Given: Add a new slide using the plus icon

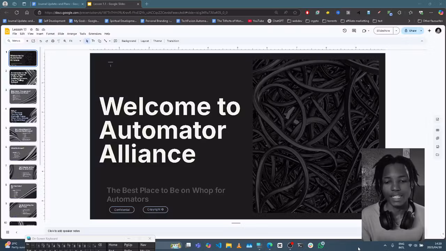Looking at the screenshot, I should click(x=27, y=41).
